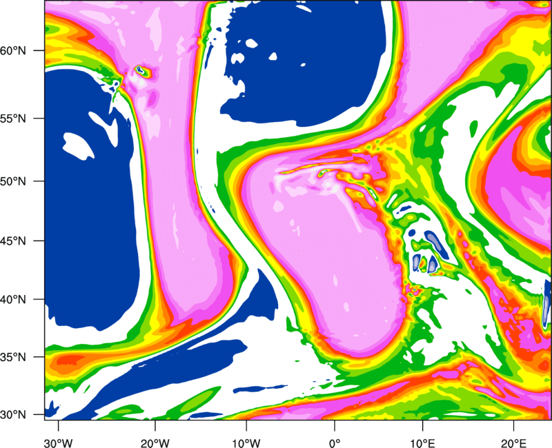
Task: Click the 10°E longitude label
Action: point(422,443)
